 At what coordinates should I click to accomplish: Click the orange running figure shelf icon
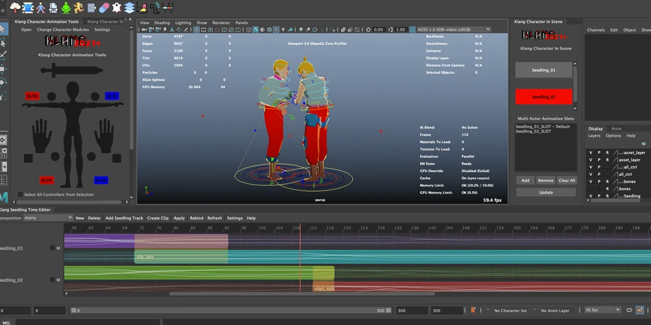click(79, 7)
